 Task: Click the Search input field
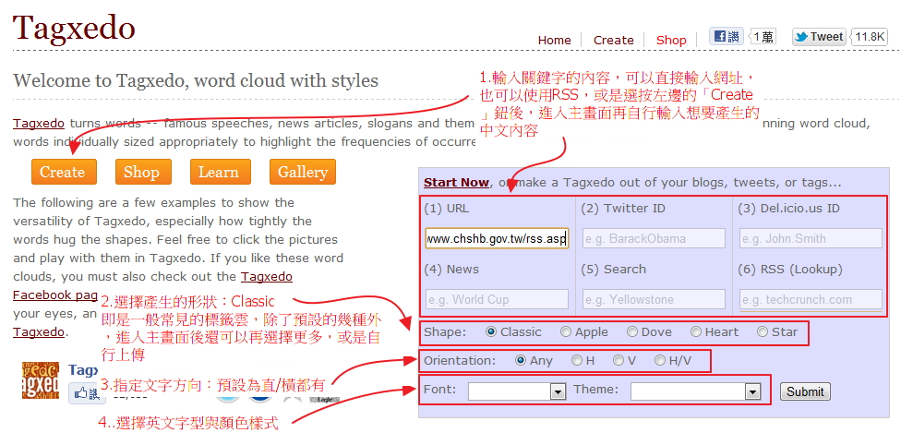point(654,299)
